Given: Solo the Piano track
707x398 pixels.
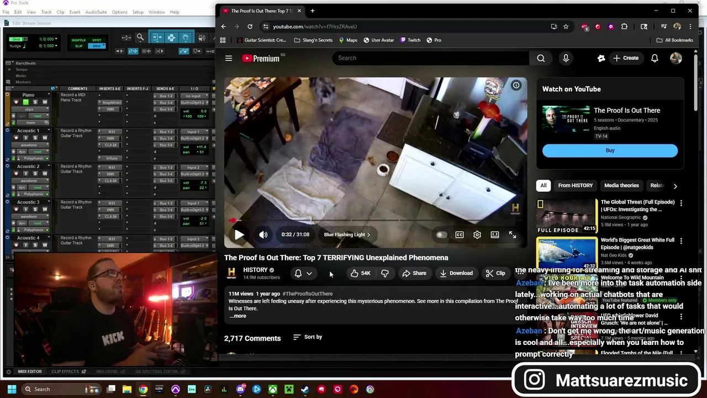Looking at the screenshot, I should tap(35, 102).
